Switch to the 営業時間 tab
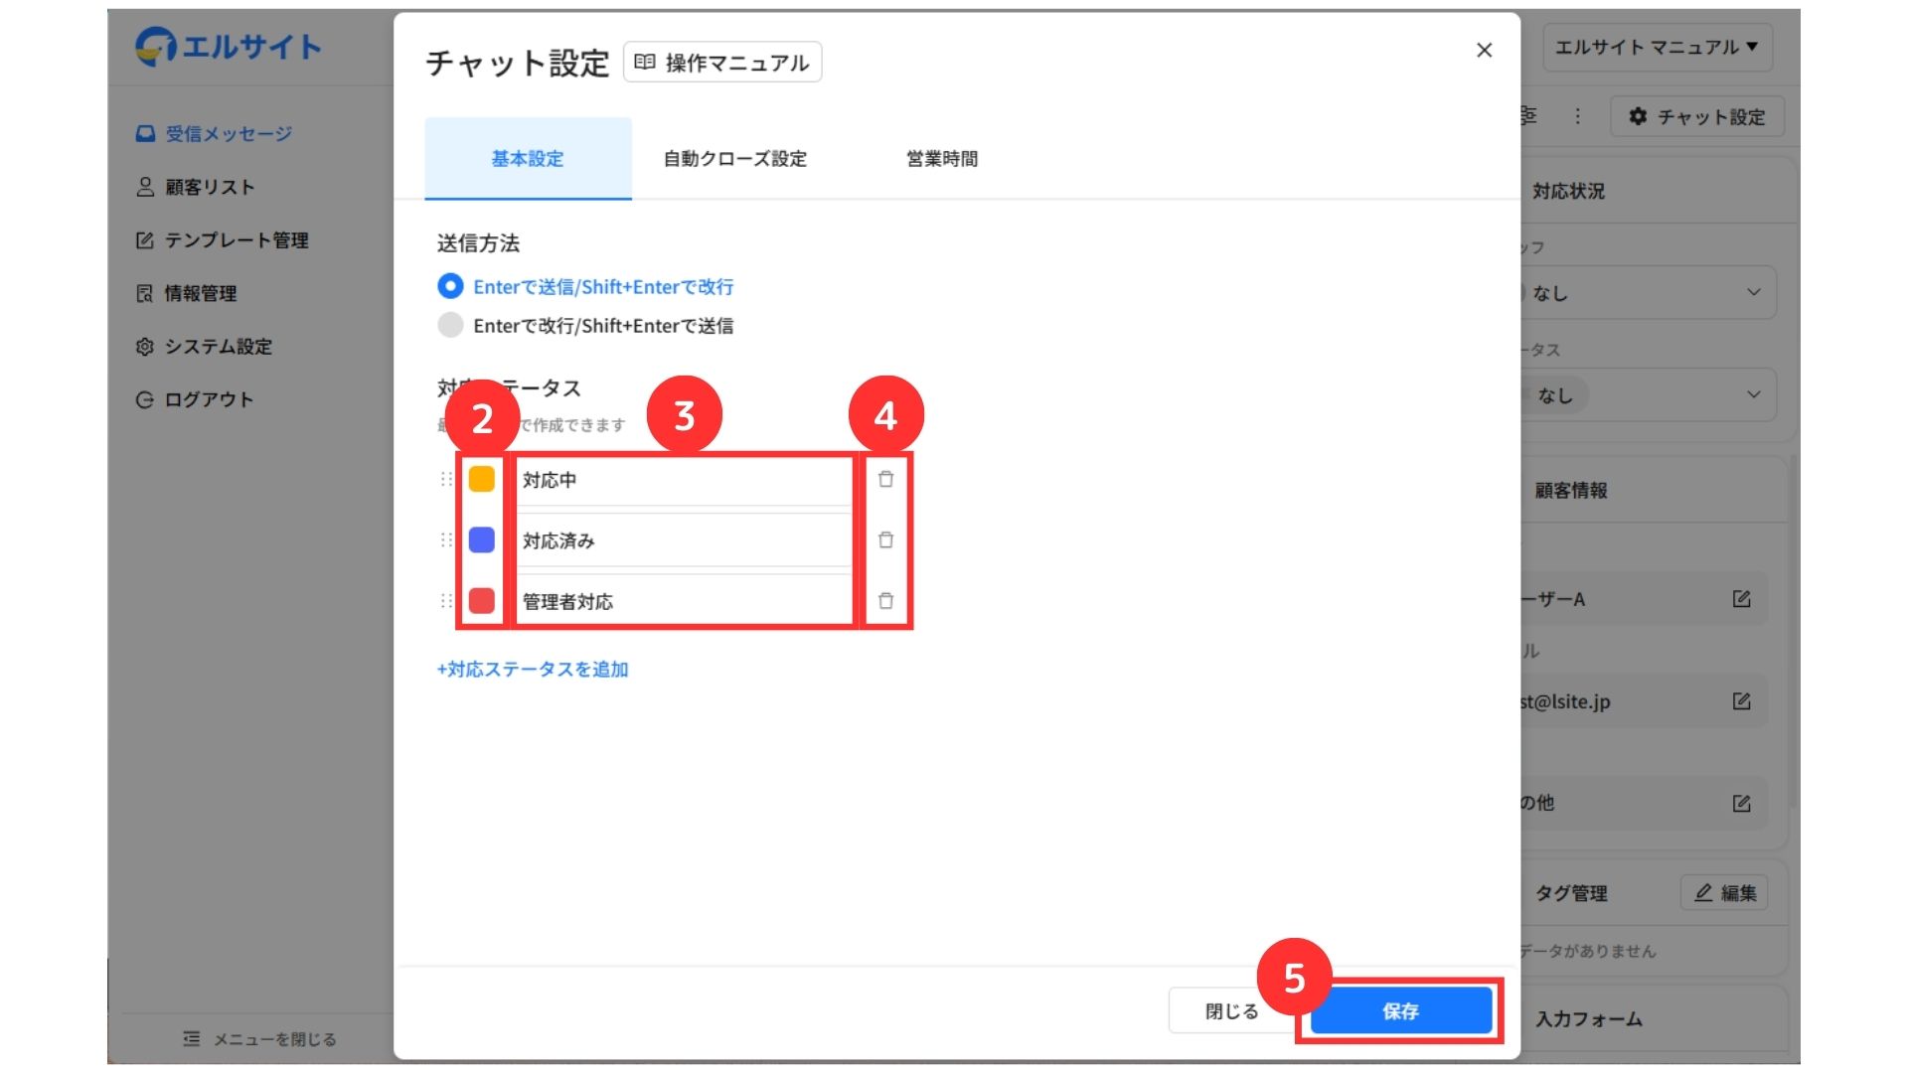1908x1073 pixels. click(941, 159)
